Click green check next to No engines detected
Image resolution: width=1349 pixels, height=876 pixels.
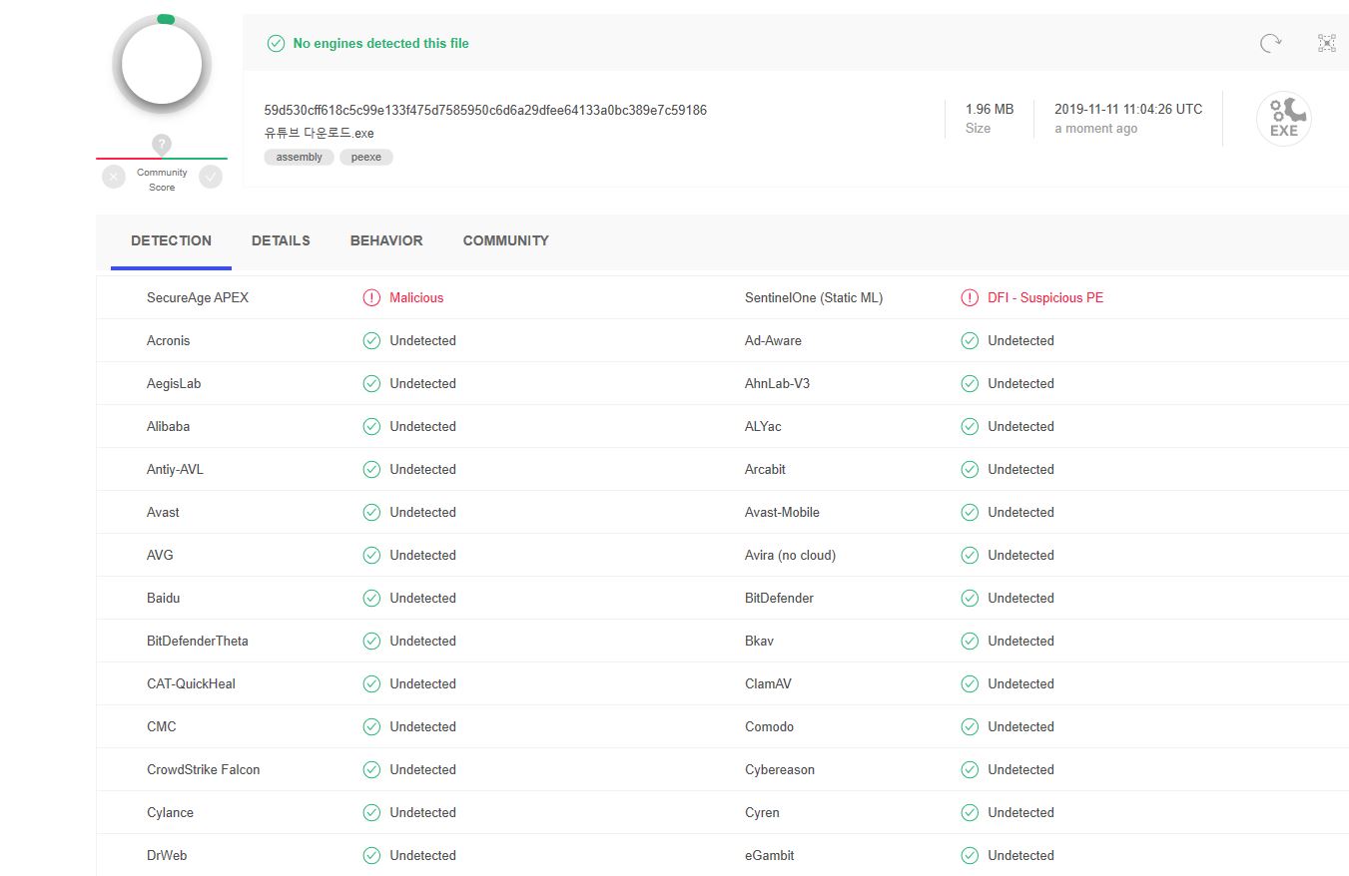(276, 43)
